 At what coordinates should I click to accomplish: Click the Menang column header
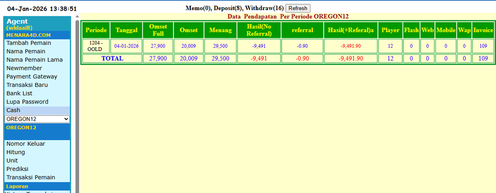pos(220,30)
